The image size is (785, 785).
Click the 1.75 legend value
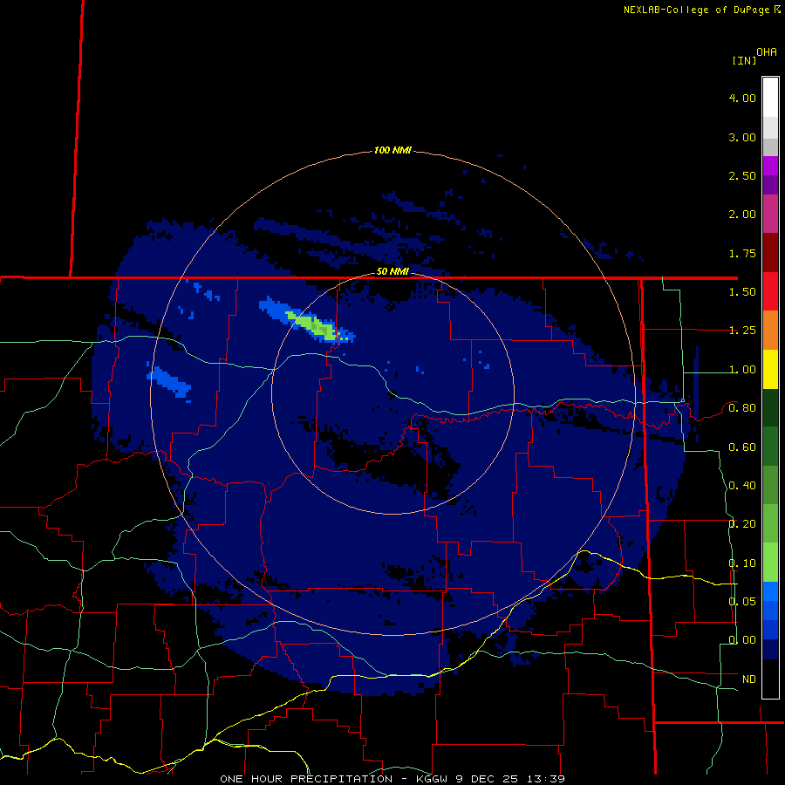742,253
